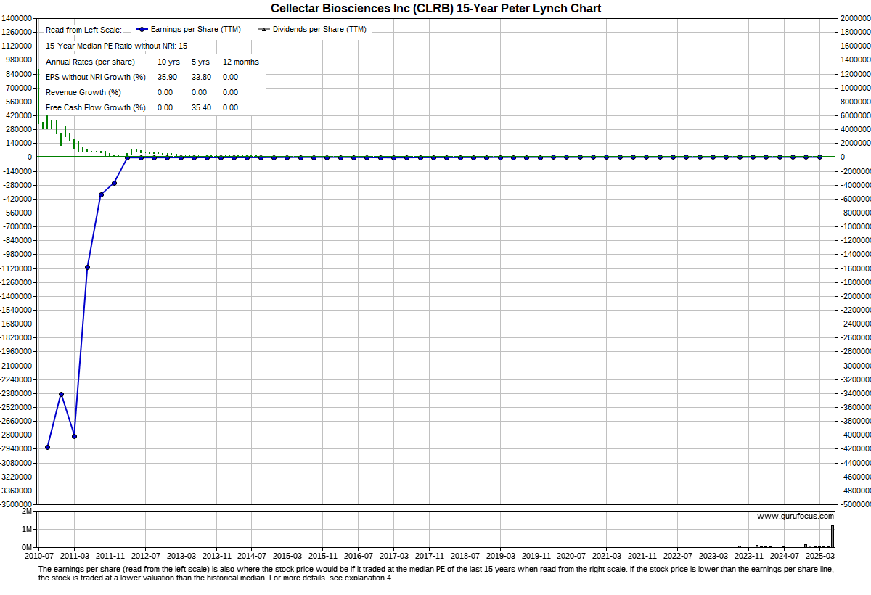Screen dimensions: 871x595
Task: Click the footnote beginning 'The earnings per share'
Action: [435, 574]
